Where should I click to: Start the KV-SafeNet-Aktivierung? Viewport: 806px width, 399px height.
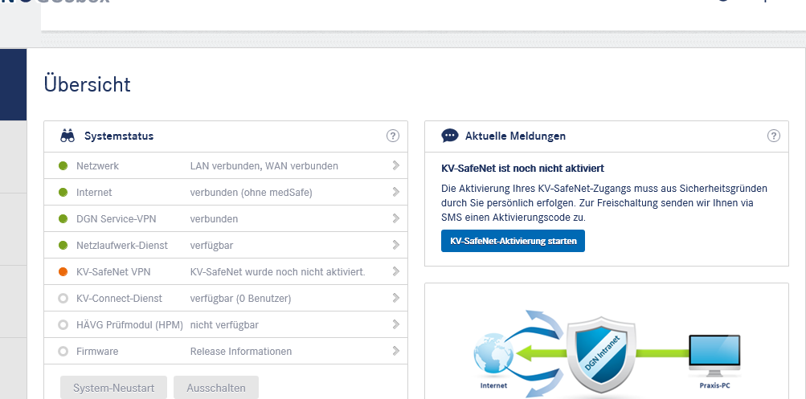(x=513, y=241)
